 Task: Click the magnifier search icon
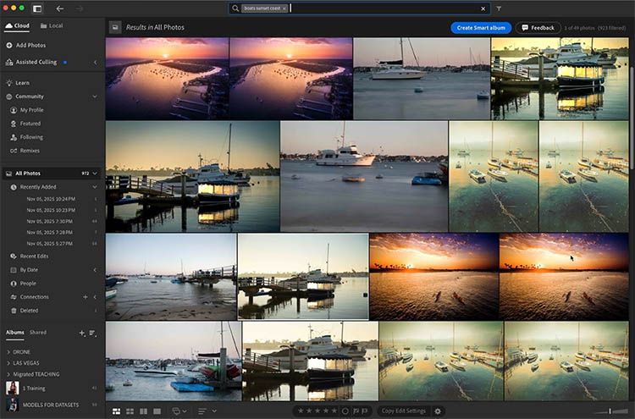[235, 8]
